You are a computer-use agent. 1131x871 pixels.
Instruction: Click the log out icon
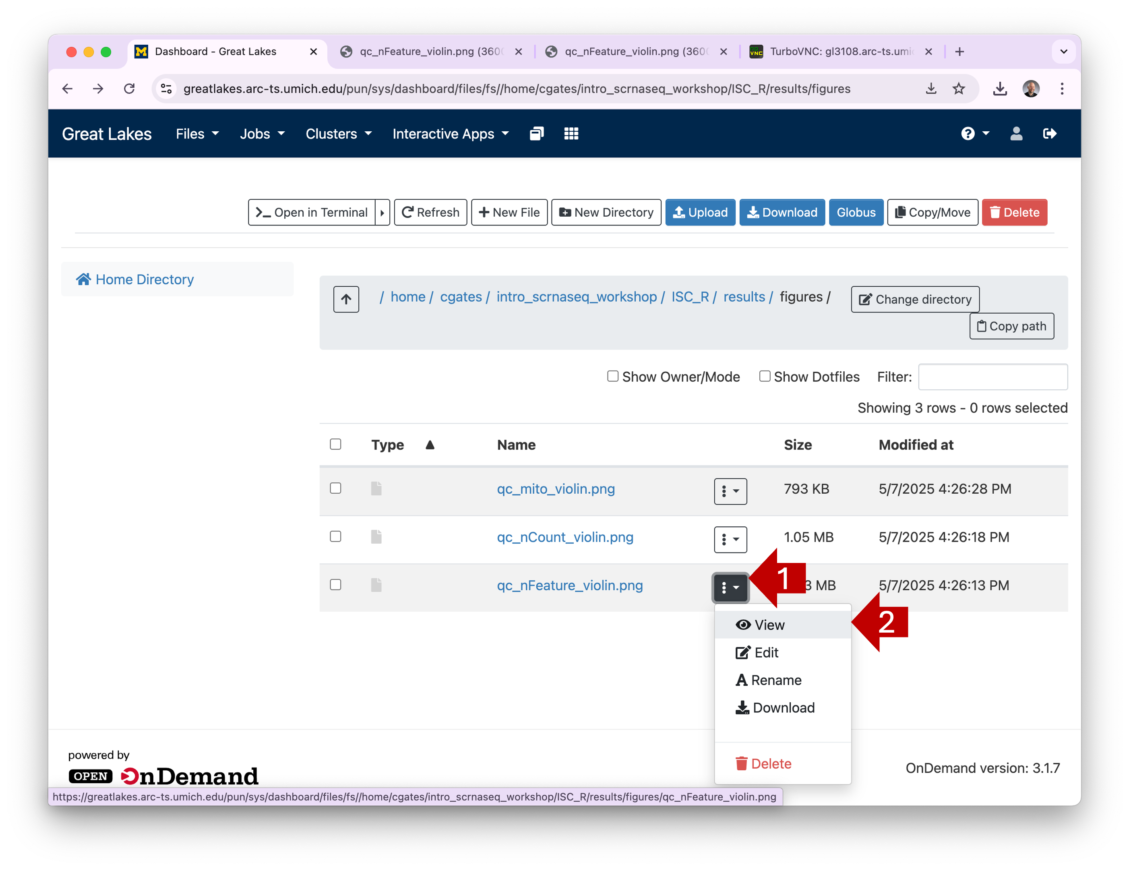1049,134
